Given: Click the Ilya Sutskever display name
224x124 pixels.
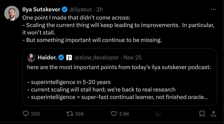Looking at the screenshot, I should [x=41, y=10].
